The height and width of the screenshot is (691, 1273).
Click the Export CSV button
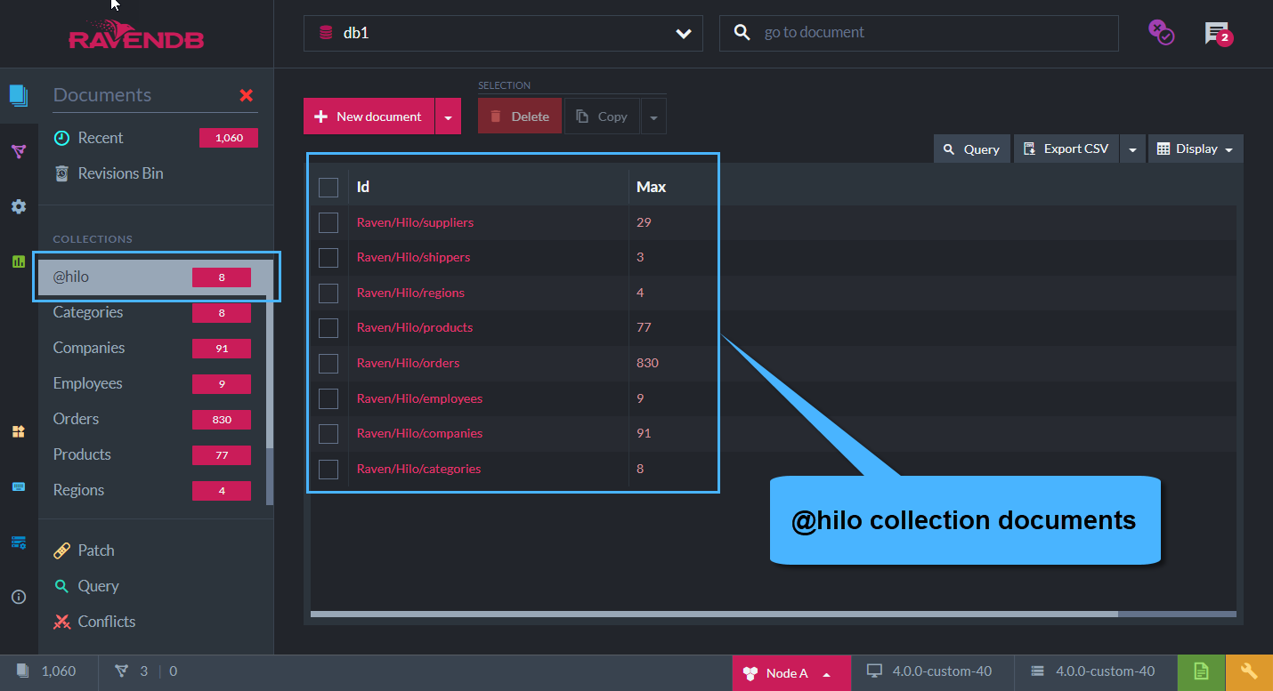[x=1066, y=149]
